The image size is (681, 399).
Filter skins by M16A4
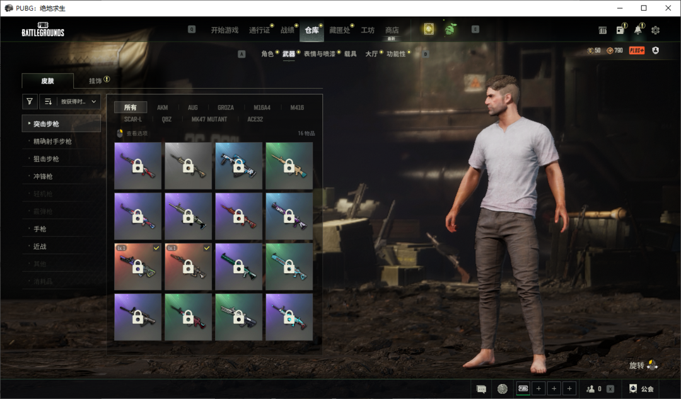[x=262, y=107]
